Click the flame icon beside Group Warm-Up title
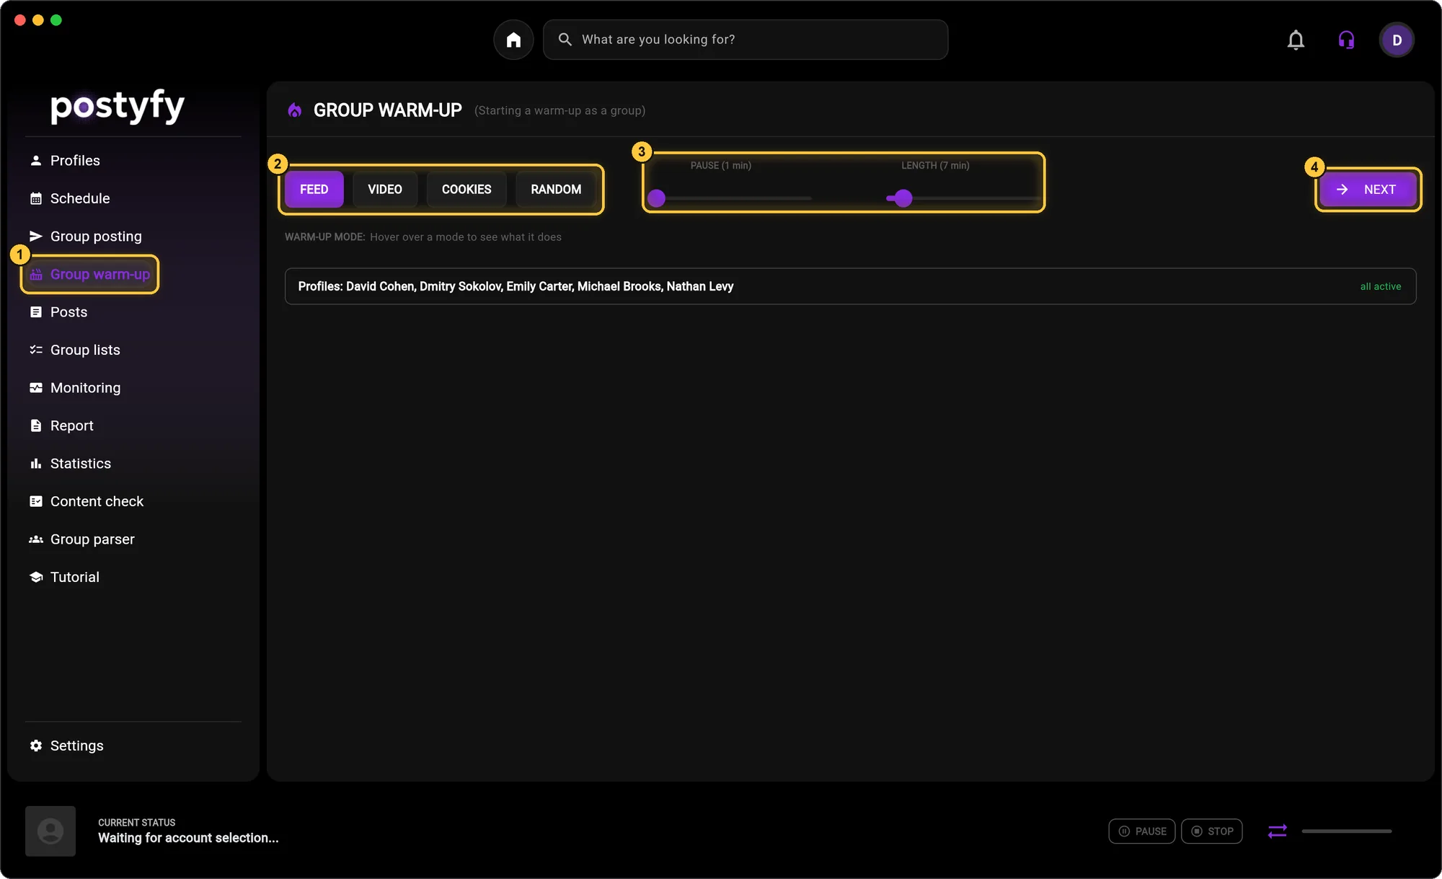 294,110
